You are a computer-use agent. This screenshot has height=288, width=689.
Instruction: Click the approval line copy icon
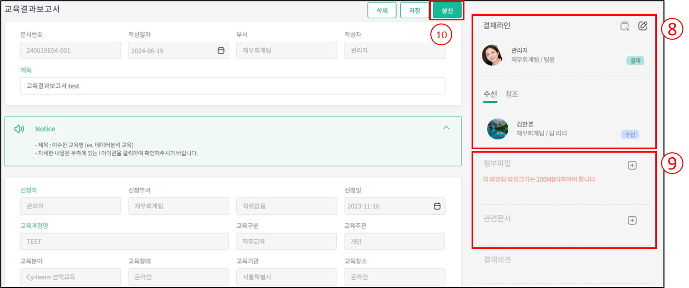tap(625, 26)
